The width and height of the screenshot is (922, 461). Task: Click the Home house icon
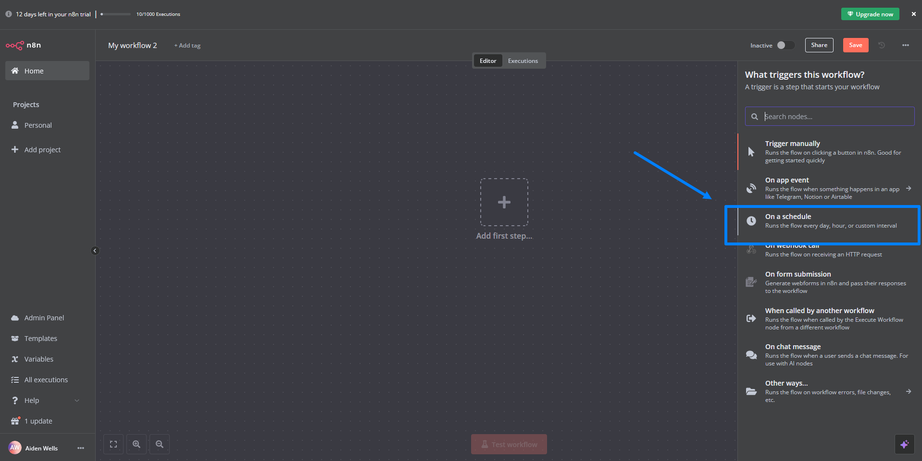coord(15,71)
